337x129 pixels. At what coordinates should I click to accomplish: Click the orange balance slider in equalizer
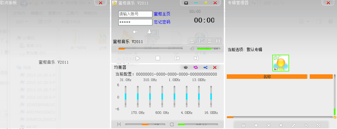pyautogui.click(x=145, y=124)
